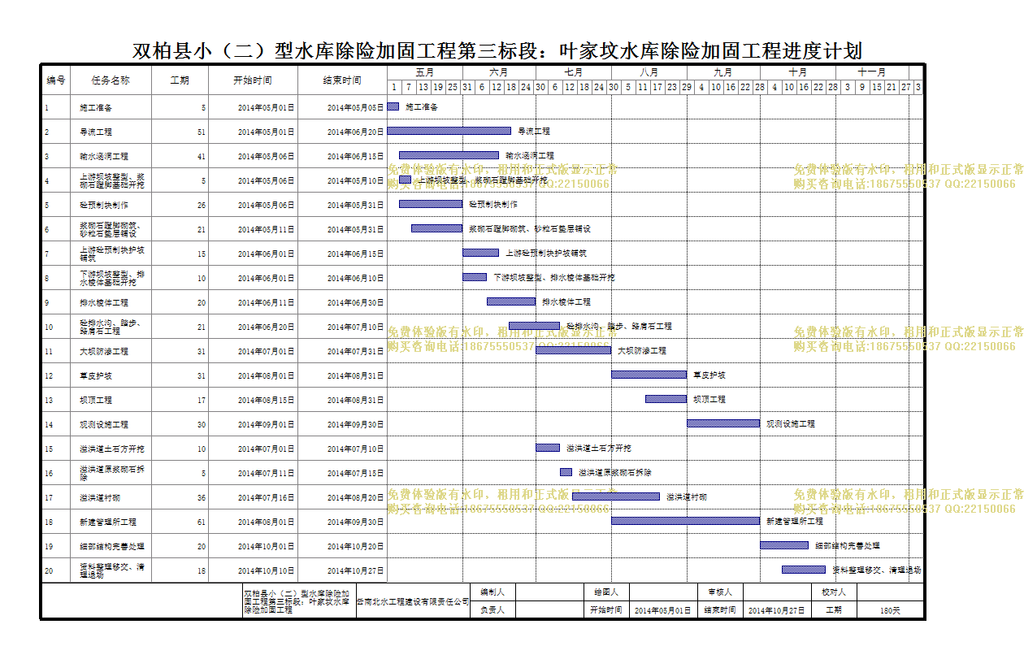Click the 开始时间 column header in table
The image size is (1024, 659).
click(253, 80)
